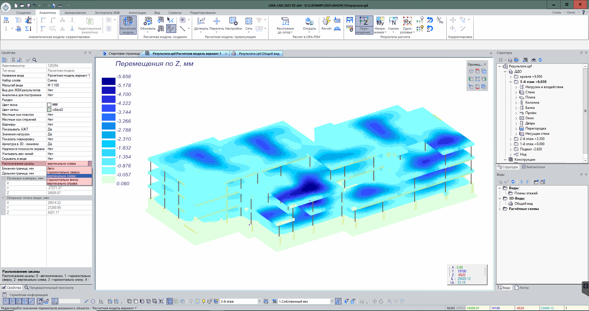Image resolution: width=589 pixels, height=311 pixels.
Task: Choose 'горизонтально сверху' in the list
Action: pos(64,172)
